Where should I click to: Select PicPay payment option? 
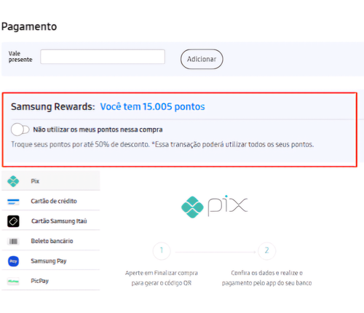pos(51,281)
